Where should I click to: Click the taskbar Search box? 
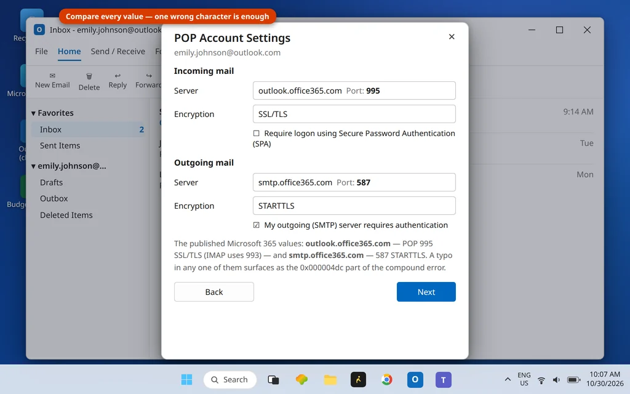pos(230,379)
